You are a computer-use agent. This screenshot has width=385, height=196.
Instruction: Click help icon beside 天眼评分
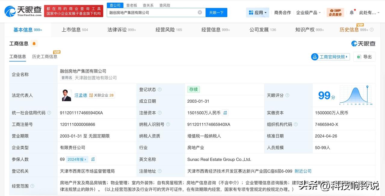click(287, 95)
